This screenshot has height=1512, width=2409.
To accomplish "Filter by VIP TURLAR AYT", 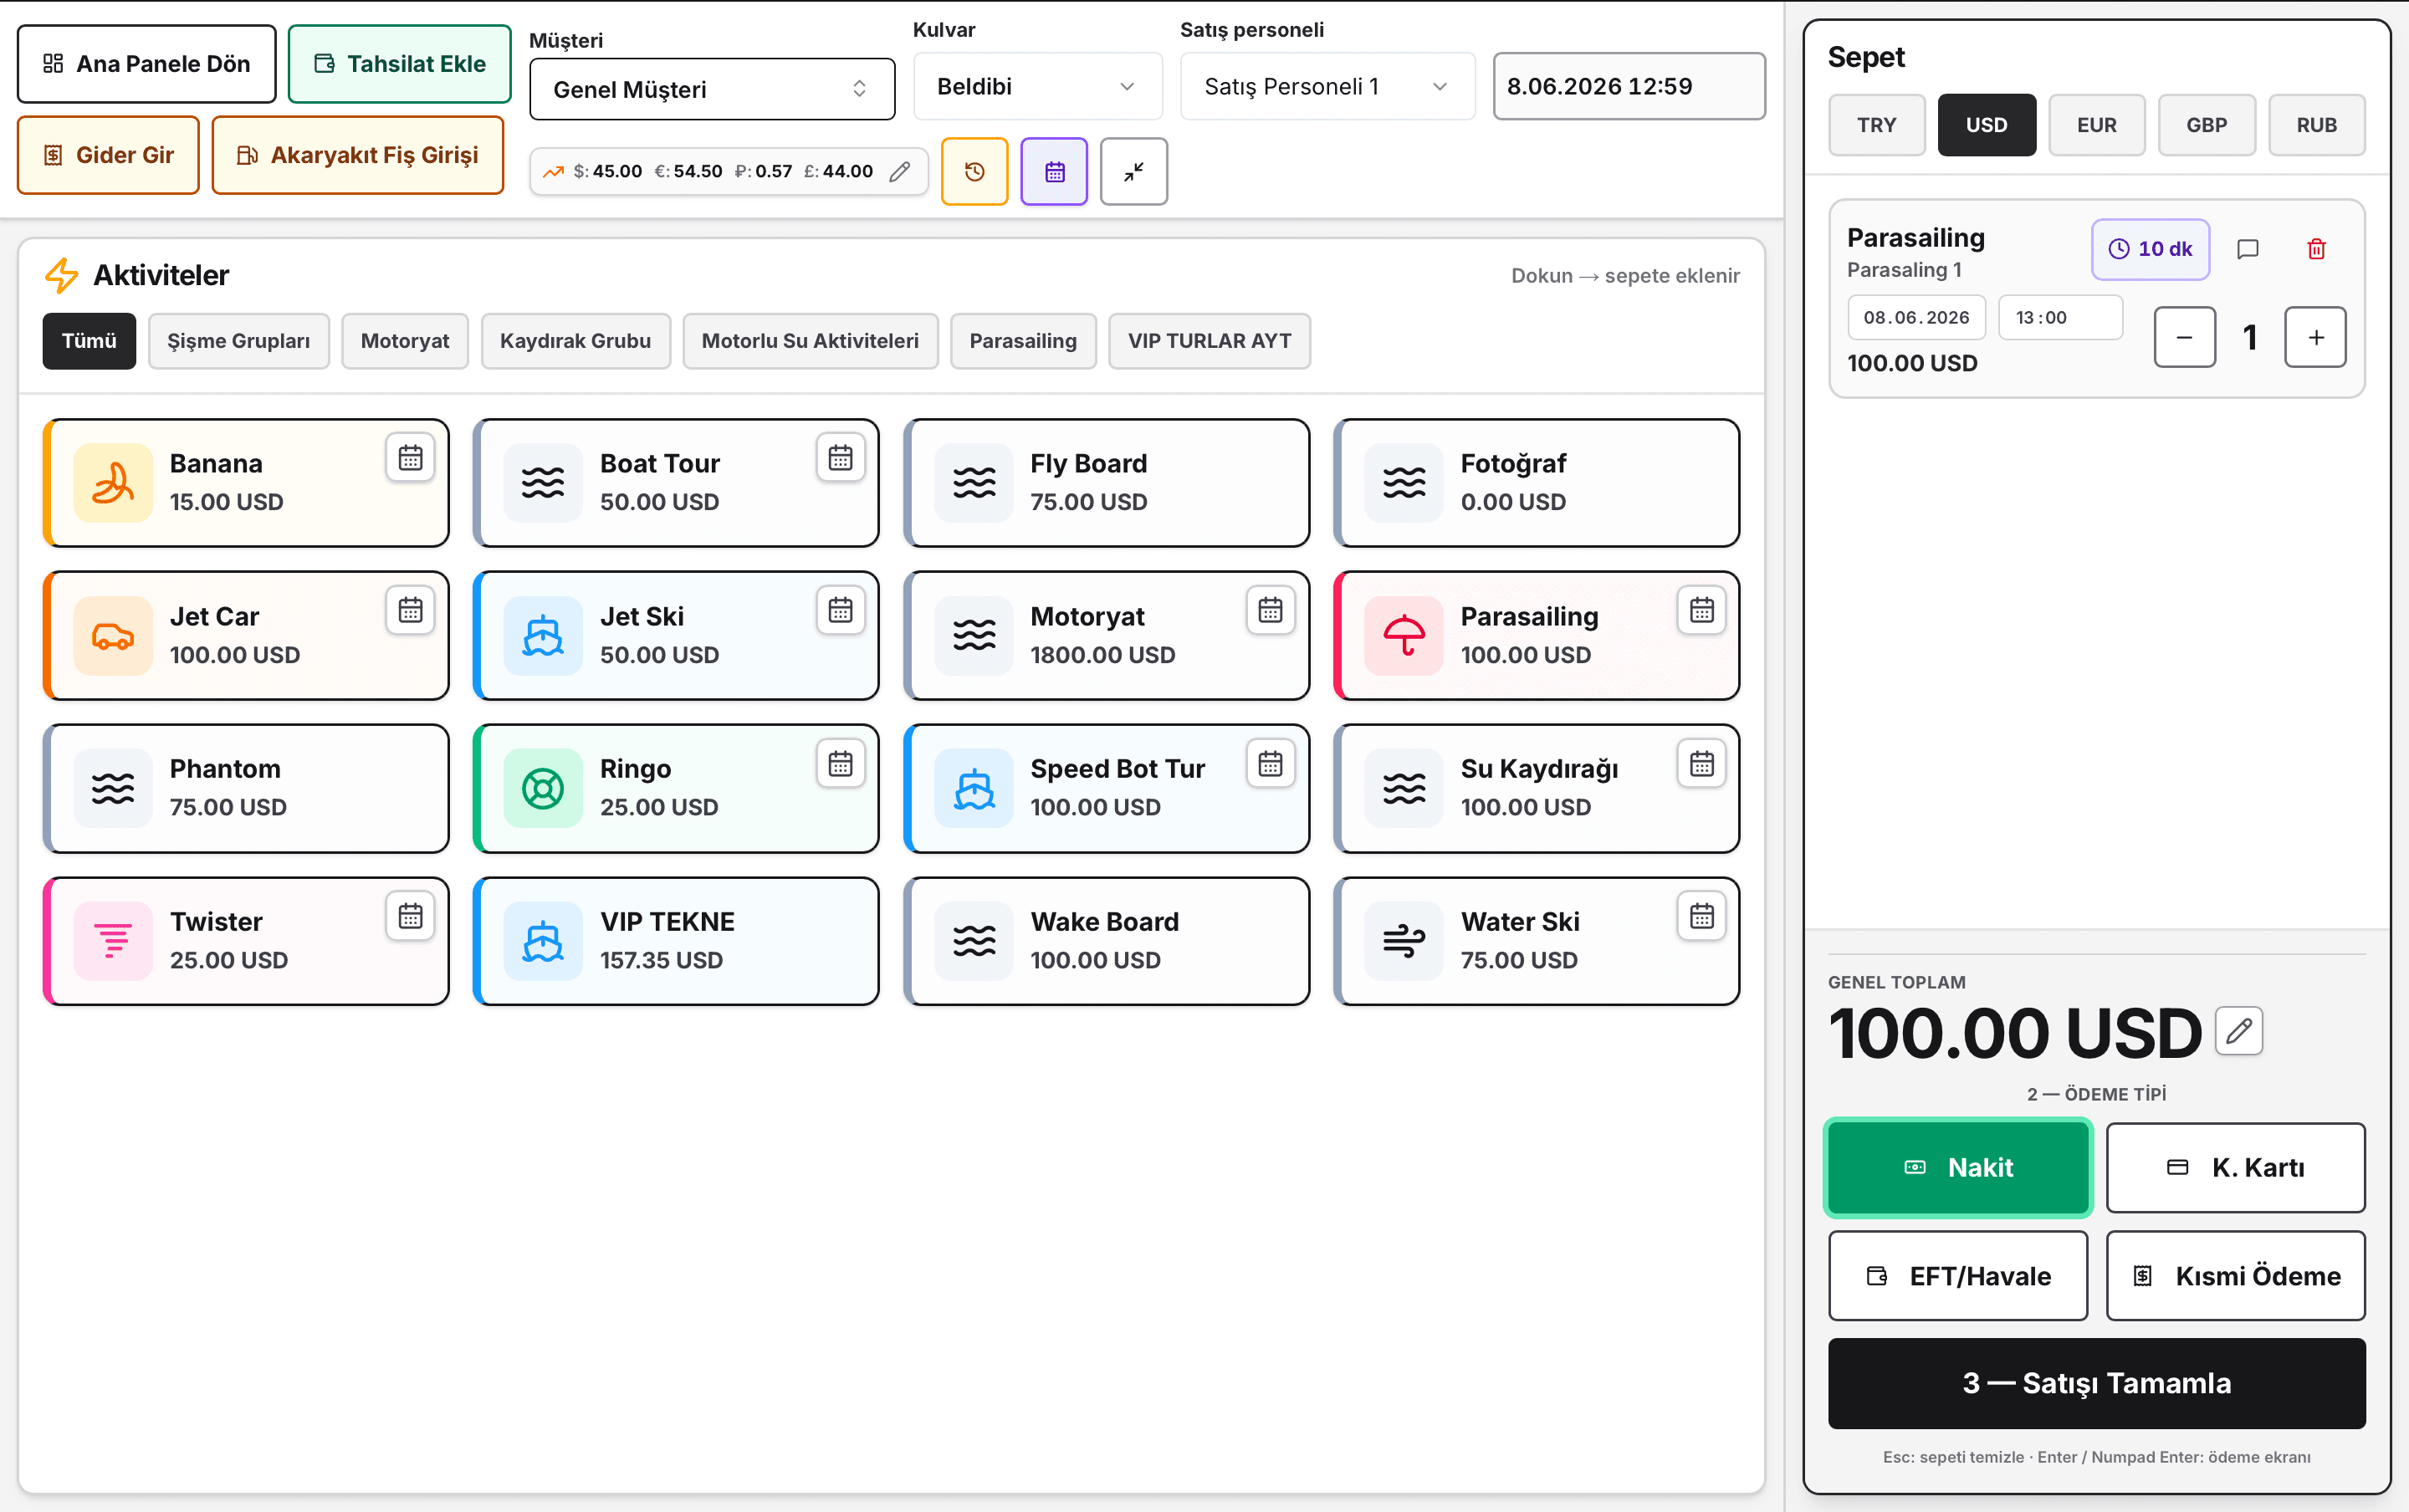I will (1209, 341).
